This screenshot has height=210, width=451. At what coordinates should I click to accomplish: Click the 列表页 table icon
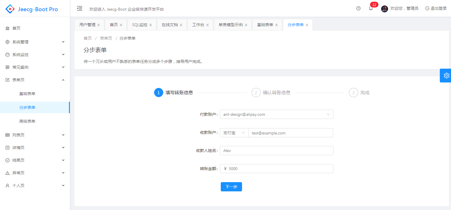coord(7,135)
